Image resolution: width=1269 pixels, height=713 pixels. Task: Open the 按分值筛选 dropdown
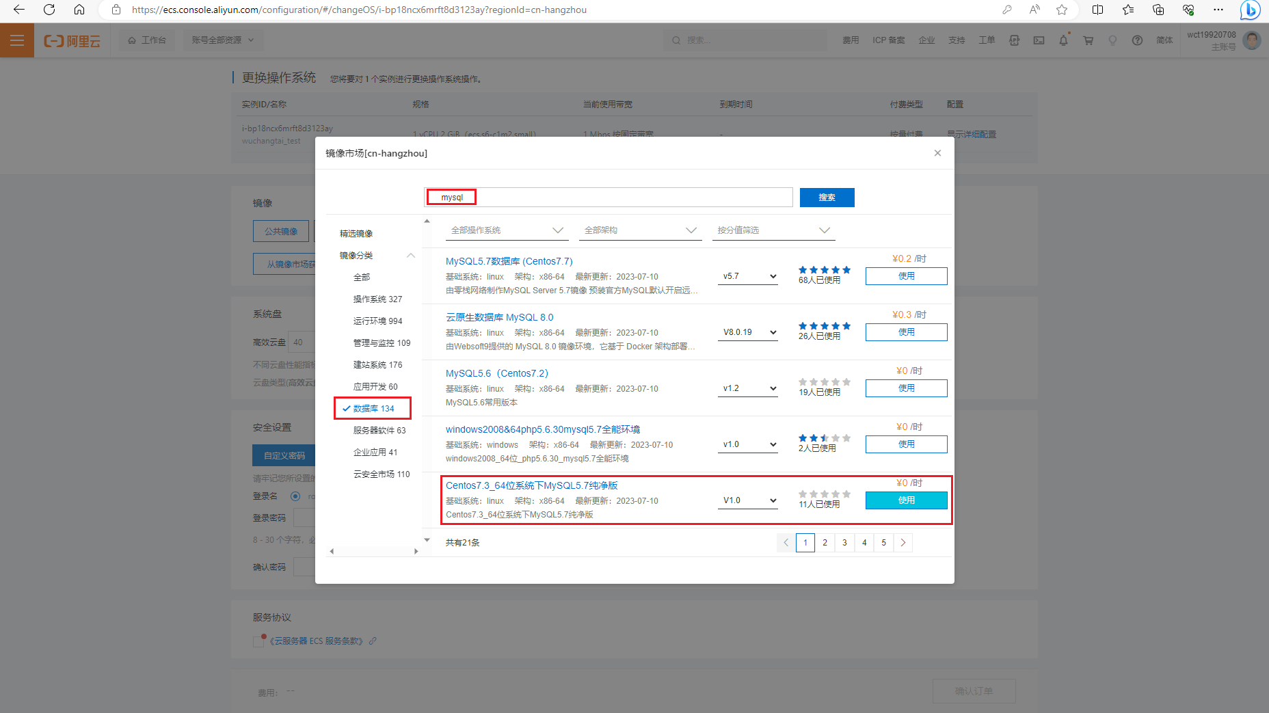(x=774, y=230)
